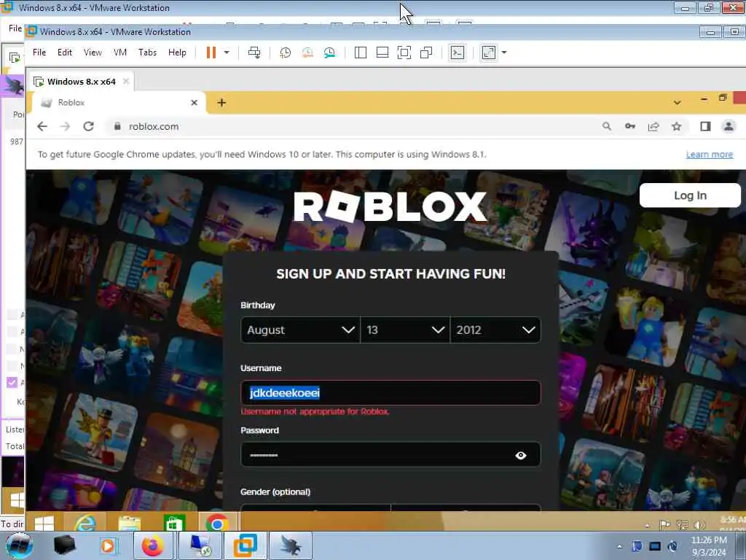The image size is (746, 560).
Task: Reload the roblox.com page
Action: [x=88, y=126]
